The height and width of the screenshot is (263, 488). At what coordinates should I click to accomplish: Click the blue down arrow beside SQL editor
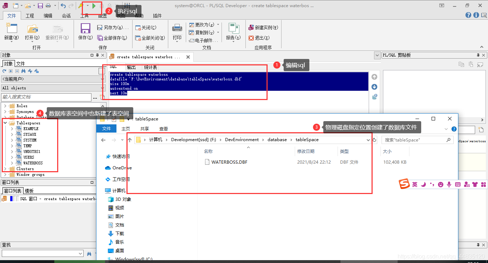click(374, 87)
